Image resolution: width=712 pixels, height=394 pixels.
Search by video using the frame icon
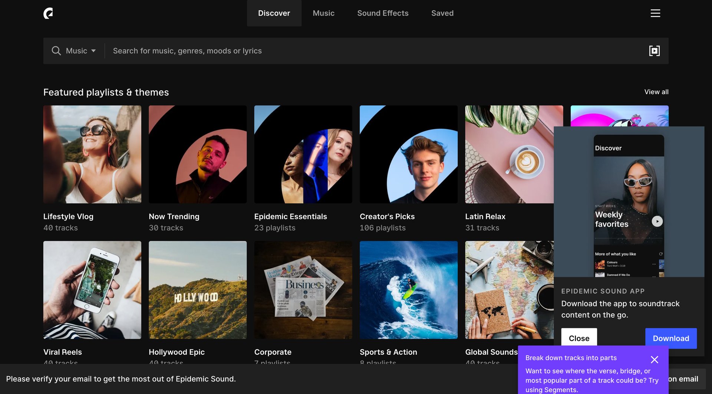(655, 51)
